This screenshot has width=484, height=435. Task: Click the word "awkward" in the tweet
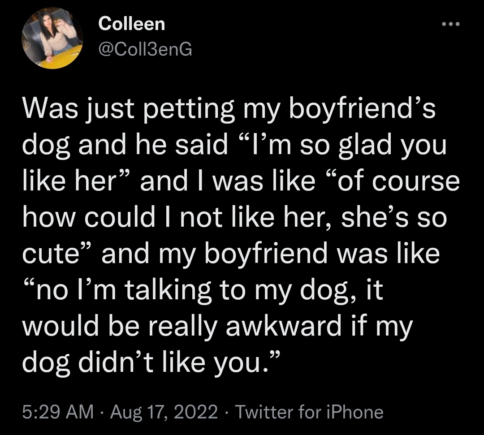click(283, 327)
